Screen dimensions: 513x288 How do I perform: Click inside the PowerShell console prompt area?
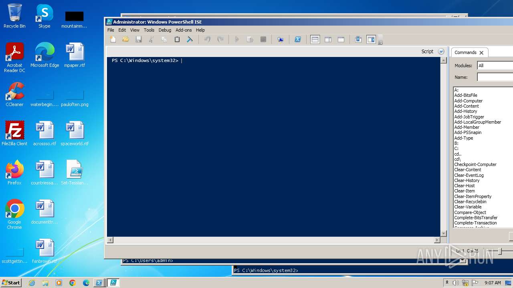coord(273,146)
